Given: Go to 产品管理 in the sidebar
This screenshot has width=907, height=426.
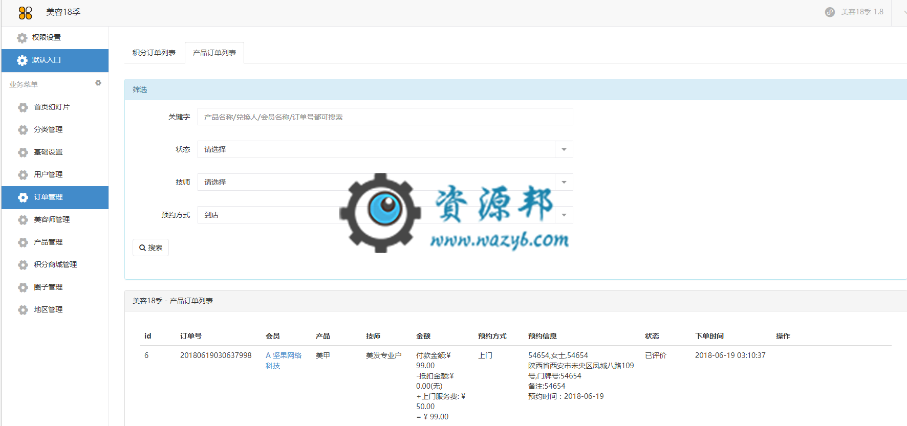Looking at the screenshot, I should pos(55,242).
